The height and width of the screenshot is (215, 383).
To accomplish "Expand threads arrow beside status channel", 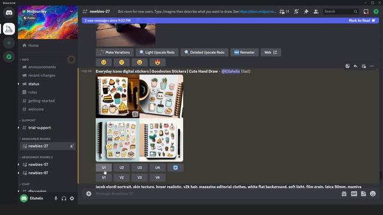I will pos(19,84).
